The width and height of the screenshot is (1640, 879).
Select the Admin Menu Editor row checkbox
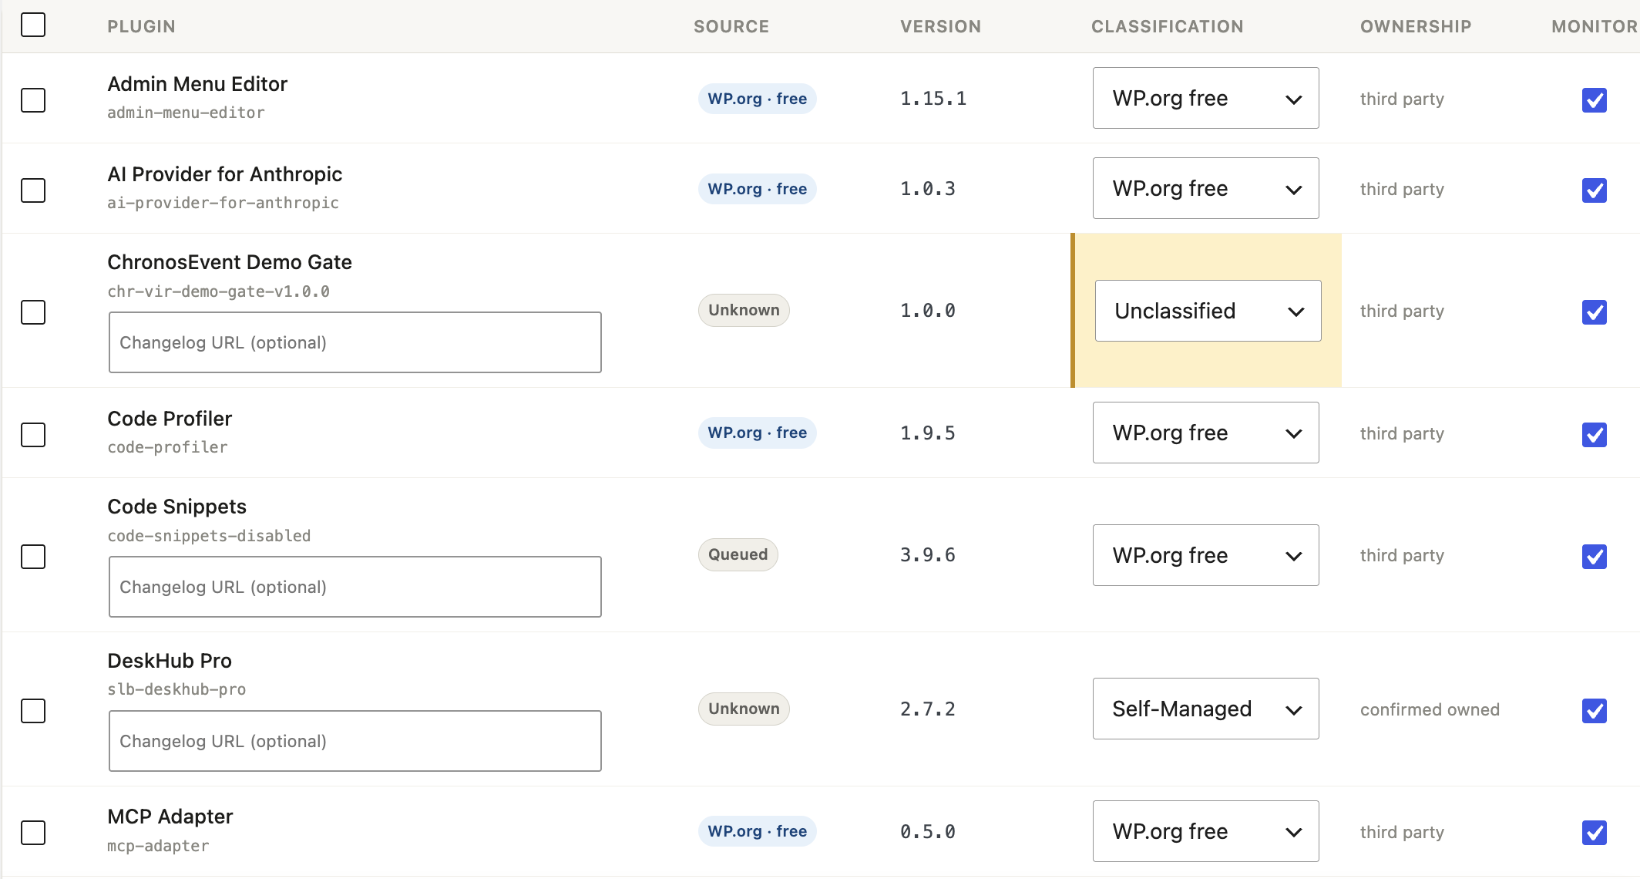(33, 100)
